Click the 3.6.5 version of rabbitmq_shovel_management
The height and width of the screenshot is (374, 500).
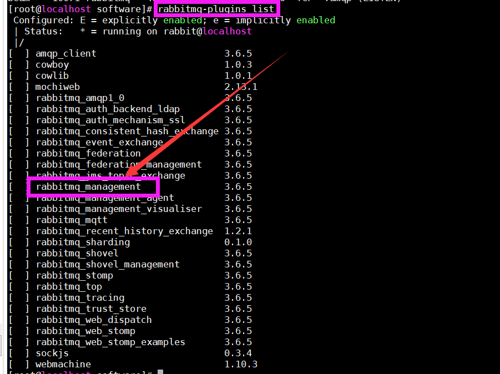238,264
